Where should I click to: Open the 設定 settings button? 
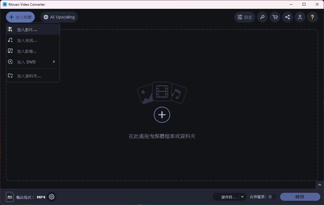[x=245, y=17]
